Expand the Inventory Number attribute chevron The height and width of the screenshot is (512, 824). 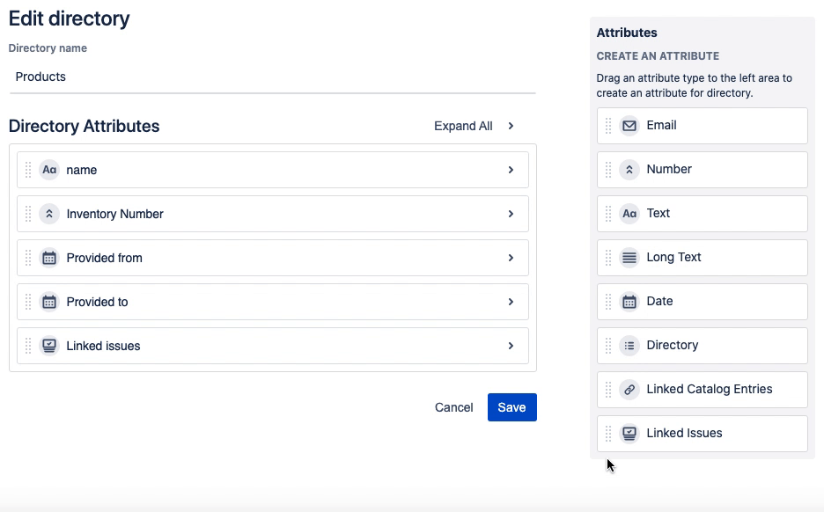pyautogui.click(x=511, y=214)
